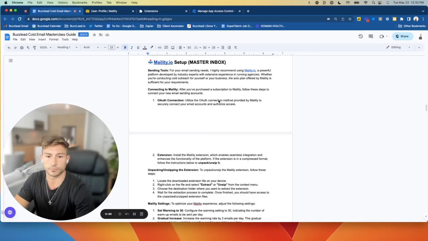The width and height of the screenshot is (428, 241).
Task: Show the comment history panel
Action: [x=370, y=36]
